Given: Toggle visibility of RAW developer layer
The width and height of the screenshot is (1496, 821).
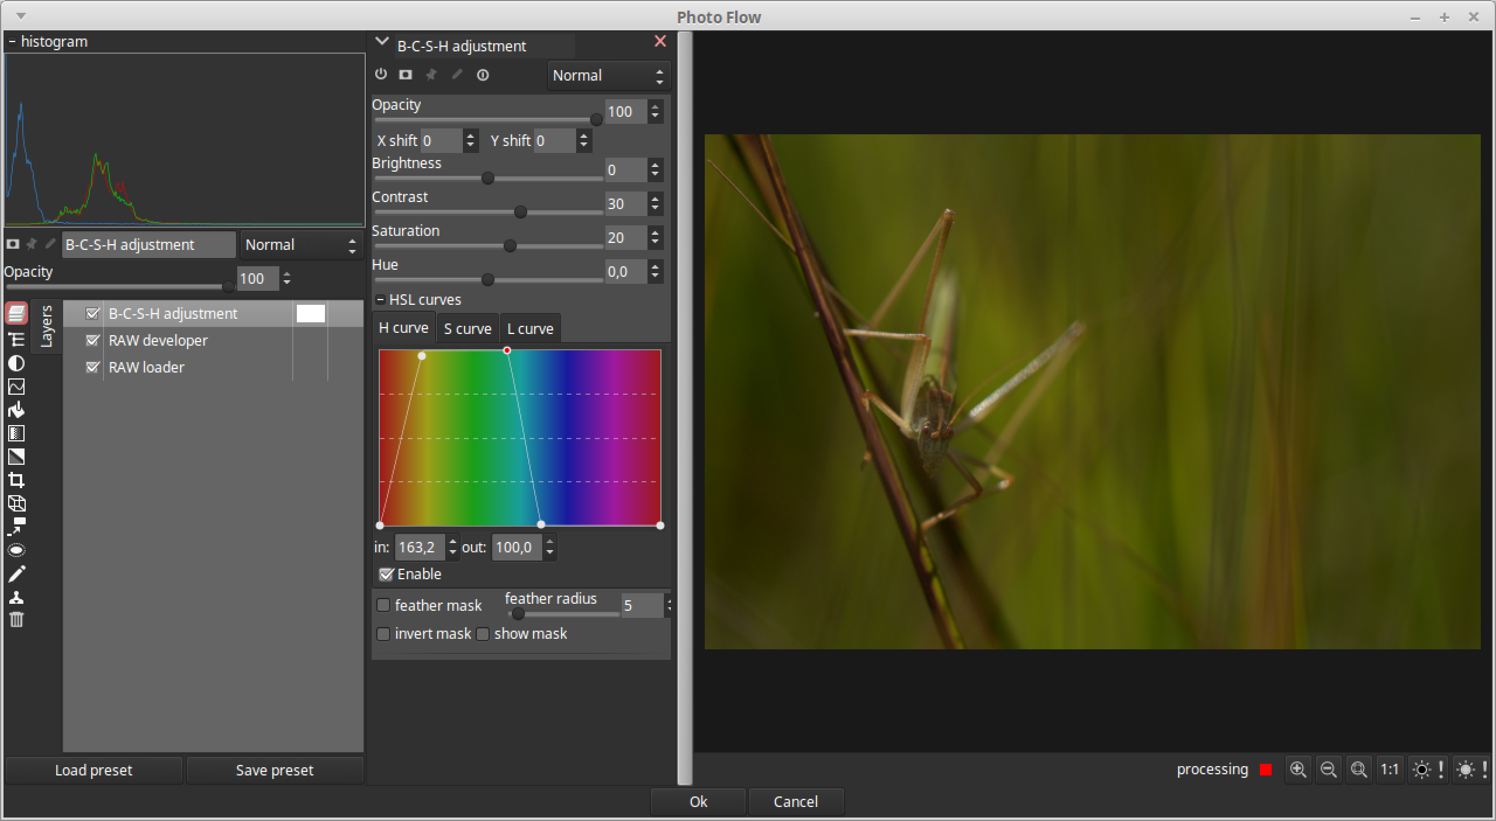Looking at the screenshot, I should pyautogui.click(x=92, y=340).
